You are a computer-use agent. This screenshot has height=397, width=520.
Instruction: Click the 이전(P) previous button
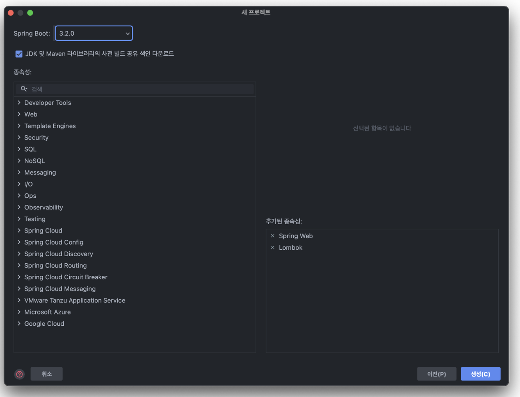click(437, 374)
